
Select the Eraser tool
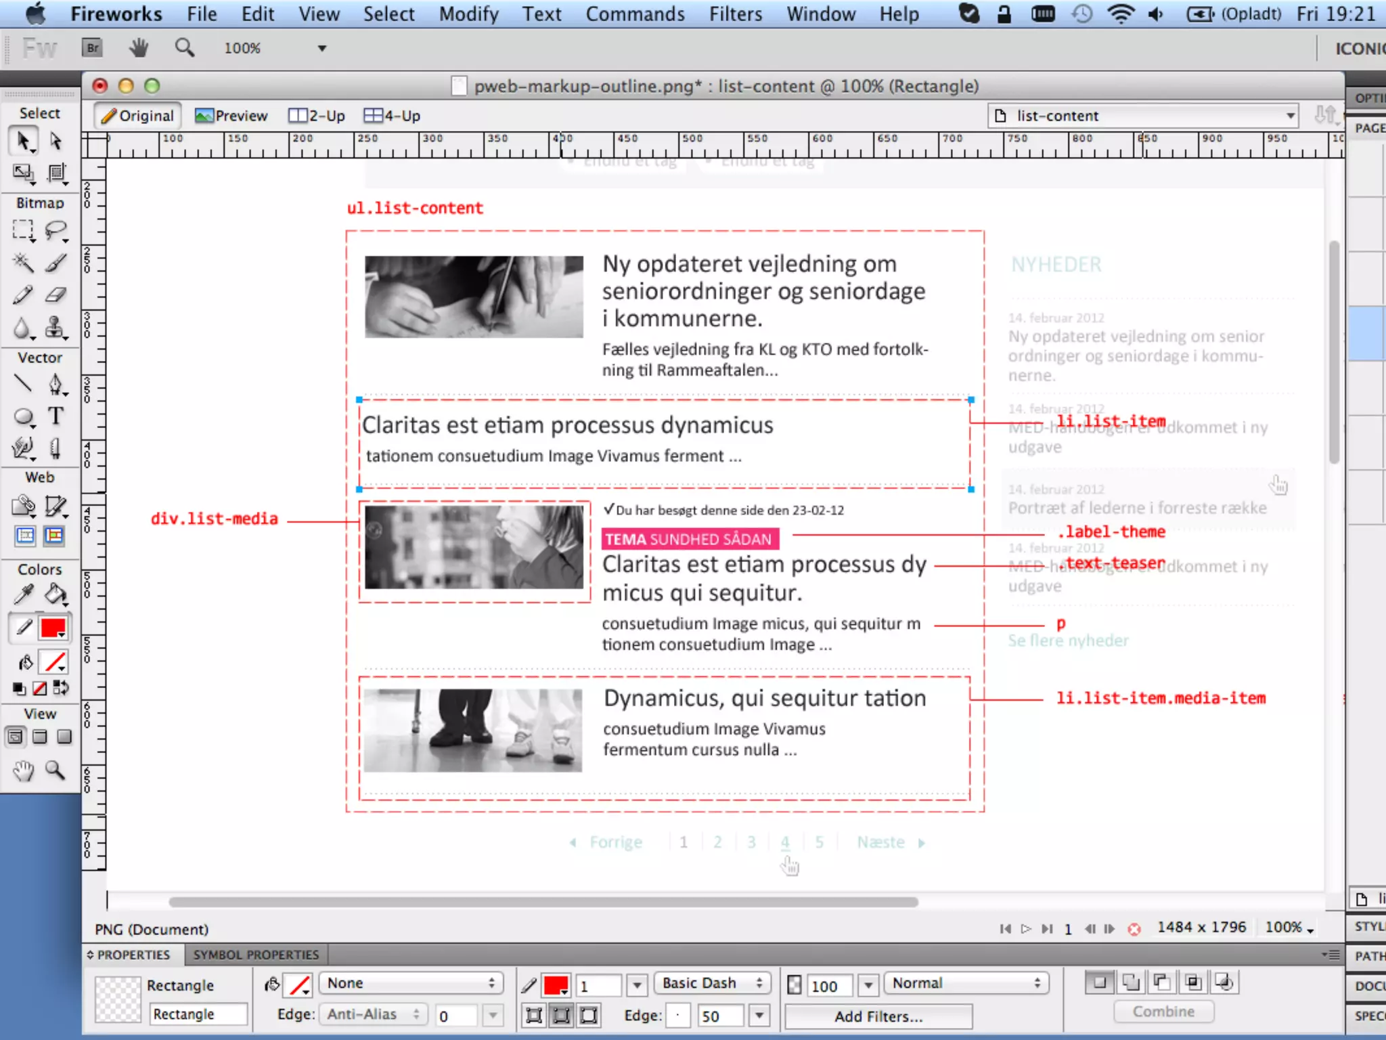[55, 295]
